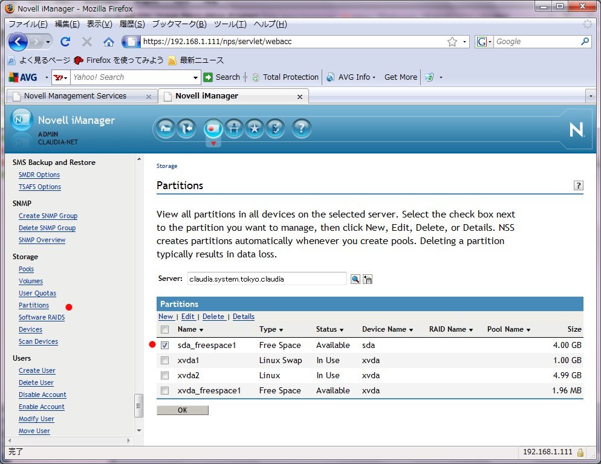Click site identity icon in address bar
The width and height of the screenshot is (601, 464).
(131, 41)
